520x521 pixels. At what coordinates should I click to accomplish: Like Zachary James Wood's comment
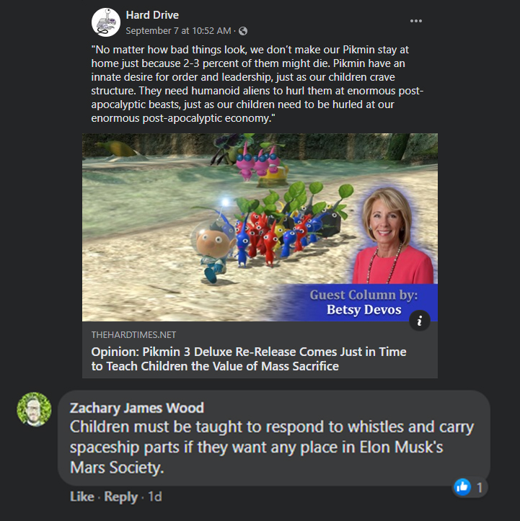click(x=81, y=496)
